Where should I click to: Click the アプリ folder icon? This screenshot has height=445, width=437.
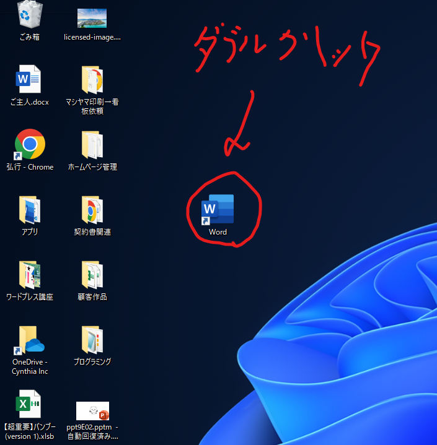(29, 210)
